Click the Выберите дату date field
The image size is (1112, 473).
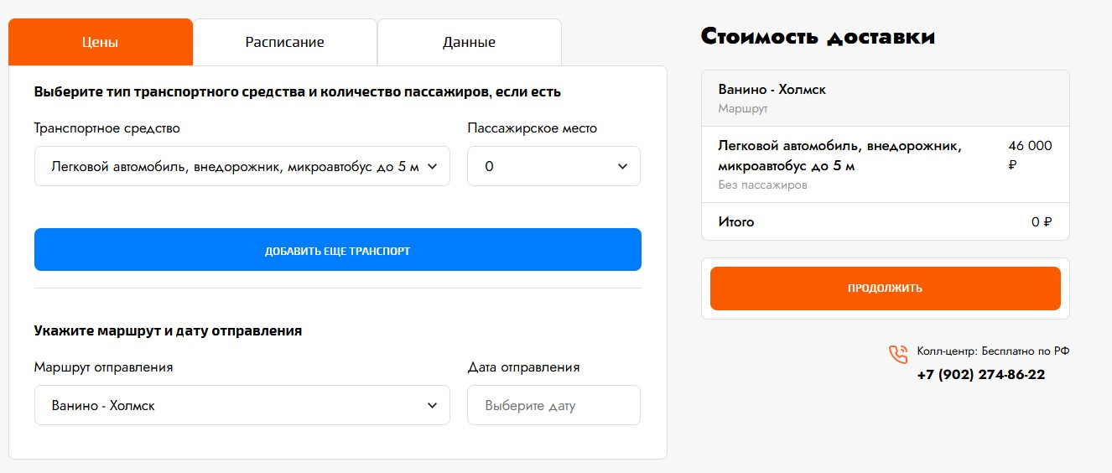[x=553, y=406]
